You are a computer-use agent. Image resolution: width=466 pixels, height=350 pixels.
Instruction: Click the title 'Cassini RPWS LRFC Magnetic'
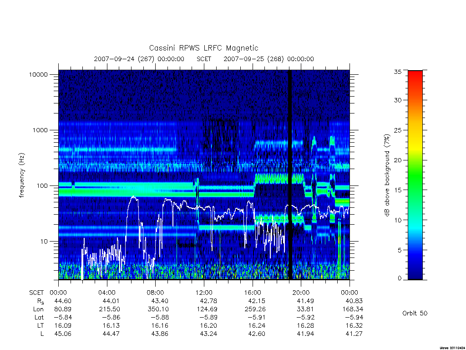click(203, 48)
